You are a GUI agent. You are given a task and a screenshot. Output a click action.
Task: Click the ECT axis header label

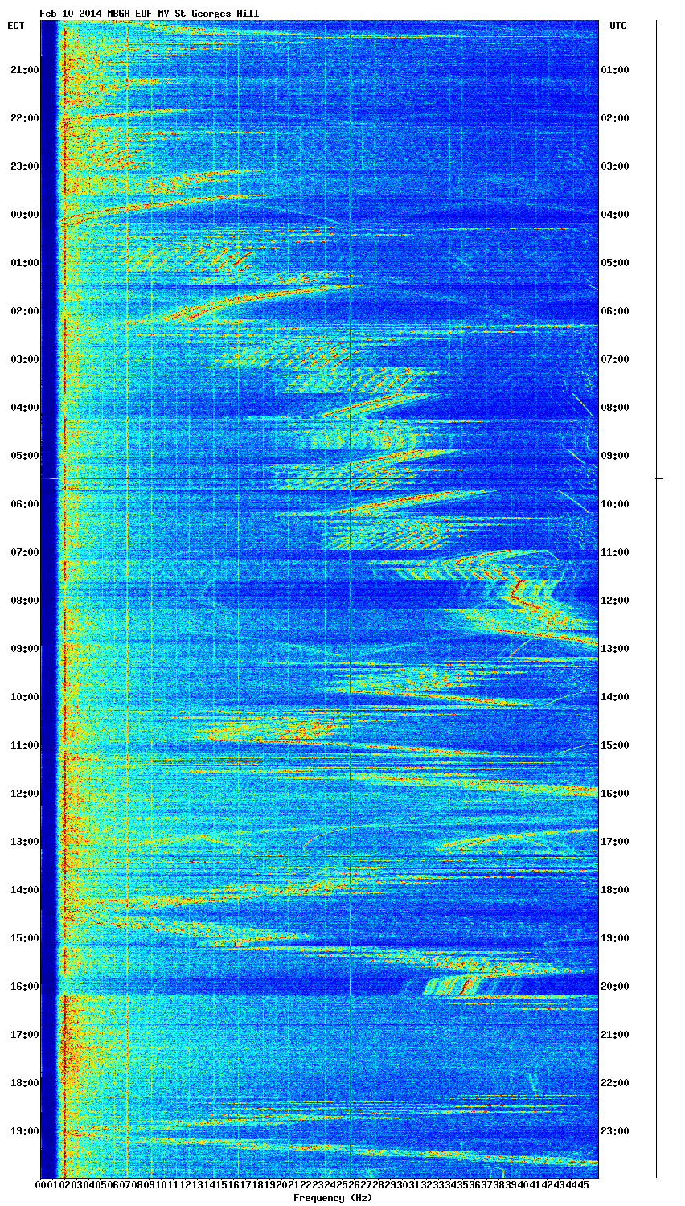pos(16,26)
